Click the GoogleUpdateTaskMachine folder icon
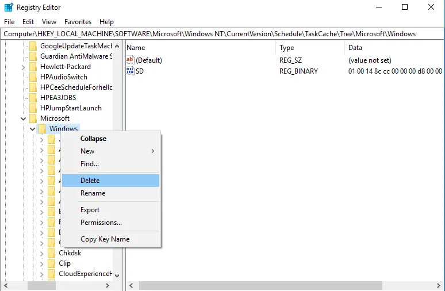The height and width of the screenshot is (291, 445). click(x=33, y=46)
